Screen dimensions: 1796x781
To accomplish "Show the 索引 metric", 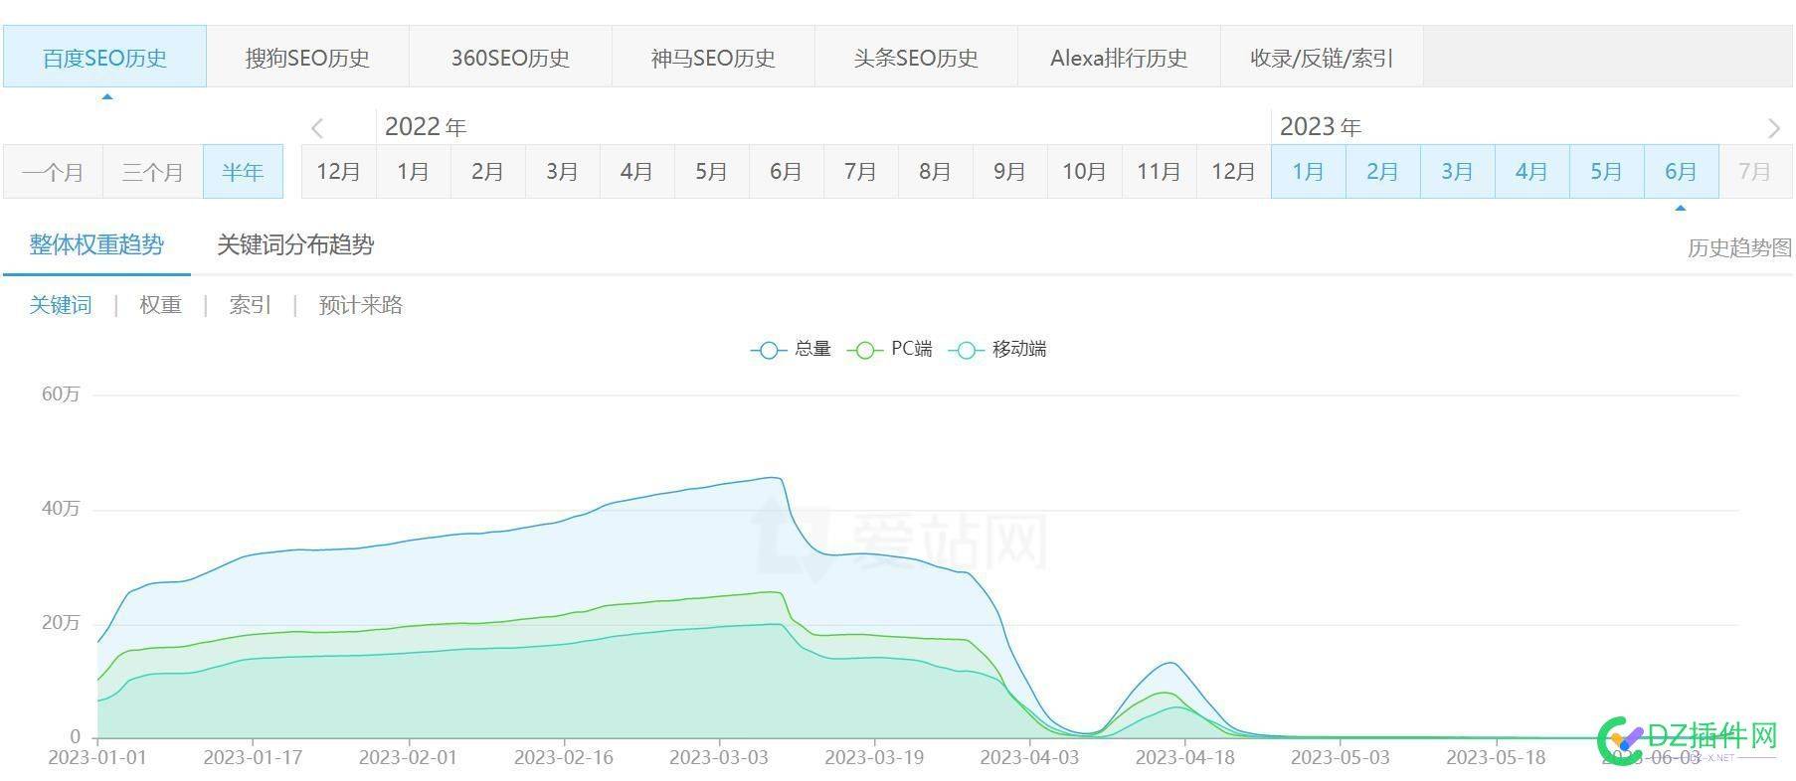I will tap(250, 305).
